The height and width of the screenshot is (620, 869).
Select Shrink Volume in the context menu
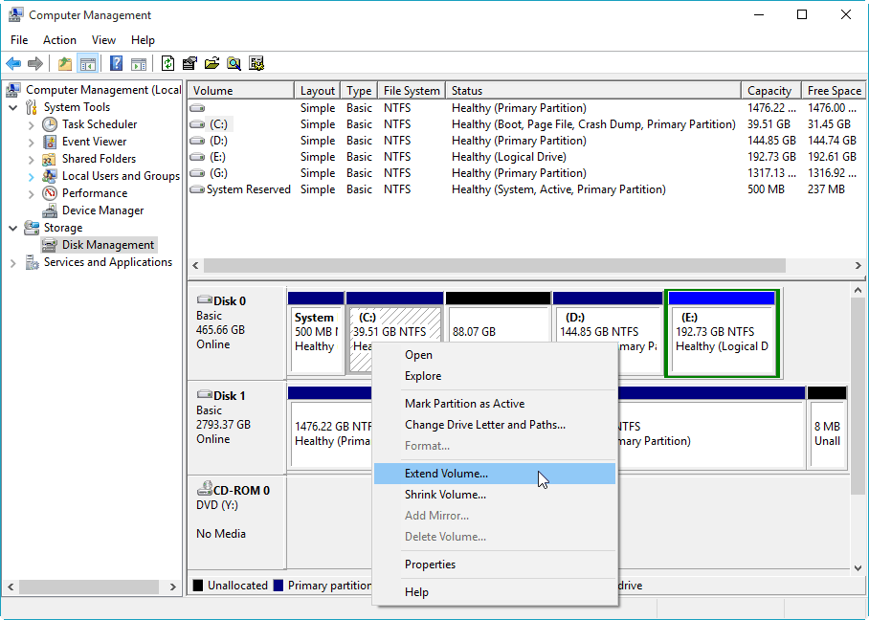(x=446, y=494)
